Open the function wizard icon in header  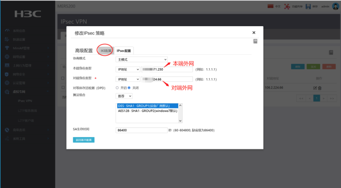(287, 6)
